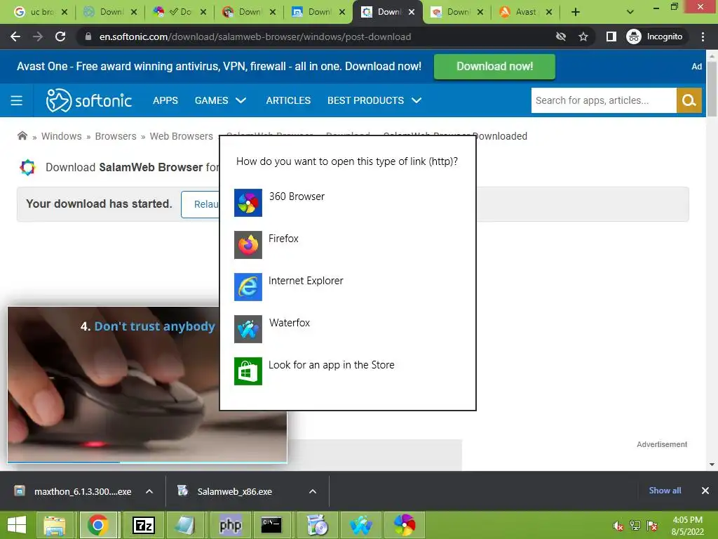The height and width of the screenshot is (539, 718).
Task: Open the Incognito profile indicator
Action: coord(655,36)
